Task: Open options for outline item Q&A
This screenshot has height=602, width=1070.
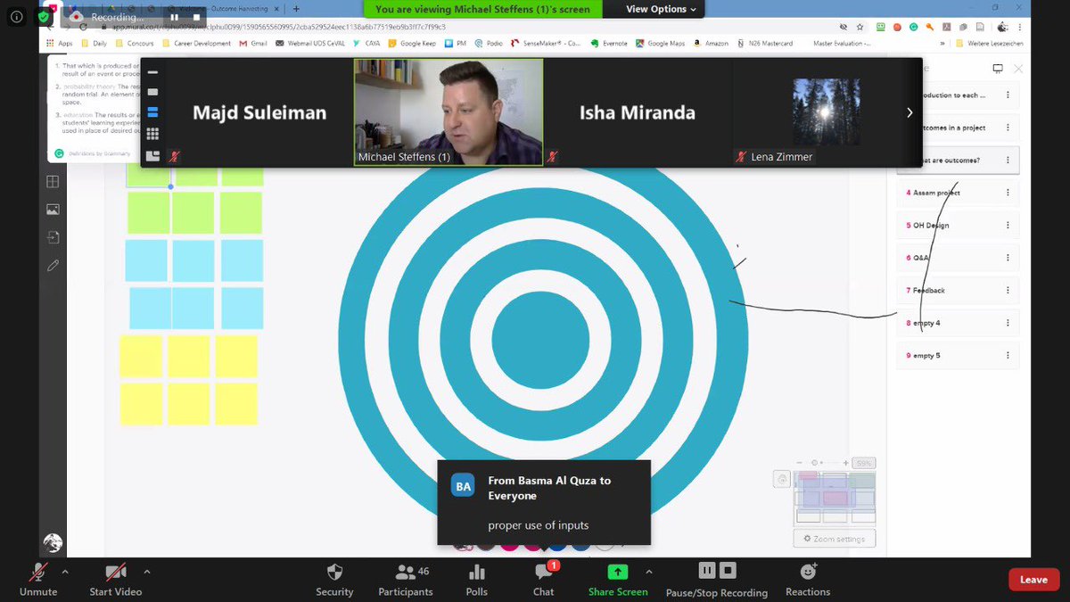Action: 1008,258
